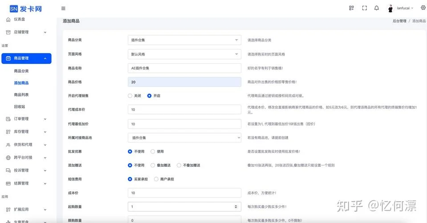Collapse the 商品管理 menu chevron

(x=45, y=58)
